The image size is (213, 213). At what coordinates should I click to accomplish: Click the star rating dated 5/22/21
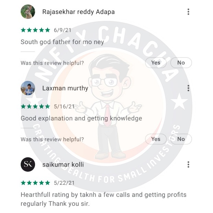[x=35, y=183]
